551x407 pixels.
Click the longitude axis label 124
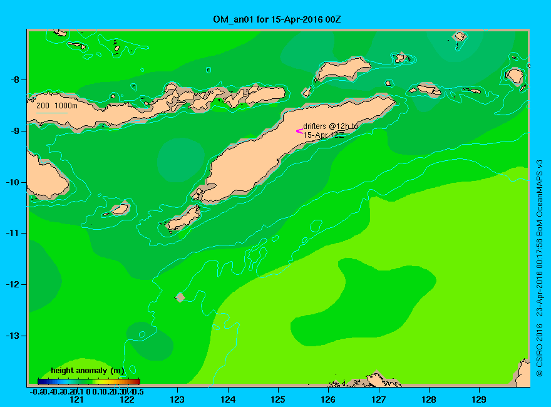[x=228, y=399]
